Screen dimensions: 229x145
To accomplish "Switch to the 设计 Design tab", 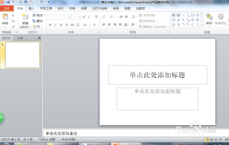I will coord(61,9).
